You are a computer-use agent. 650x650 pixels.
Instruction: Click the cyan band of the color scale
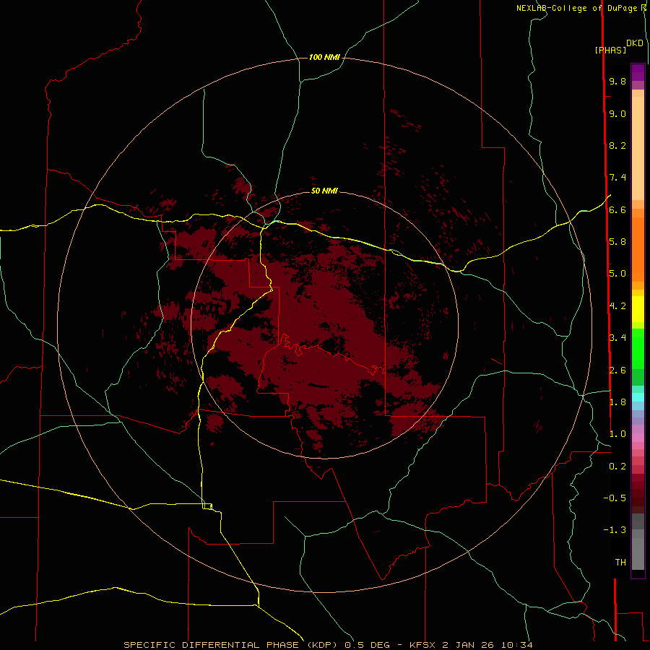(x=638, y=397)
